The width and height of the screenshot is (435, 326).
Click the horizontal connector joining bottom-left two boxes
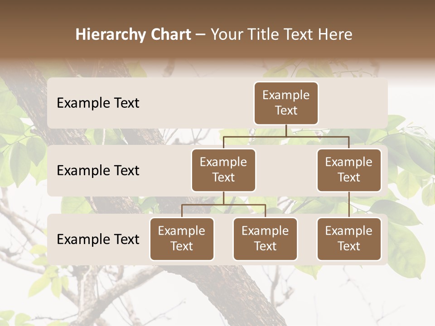point(223,205)
